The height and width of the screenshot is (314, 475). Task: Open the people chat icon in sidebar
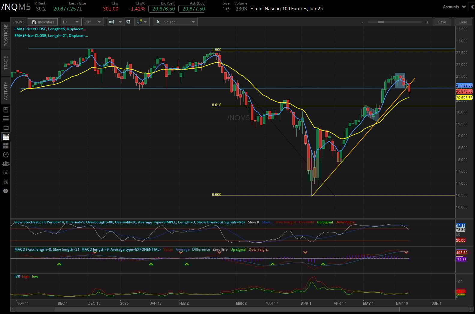pyautogui.click(x=6, y=164)
